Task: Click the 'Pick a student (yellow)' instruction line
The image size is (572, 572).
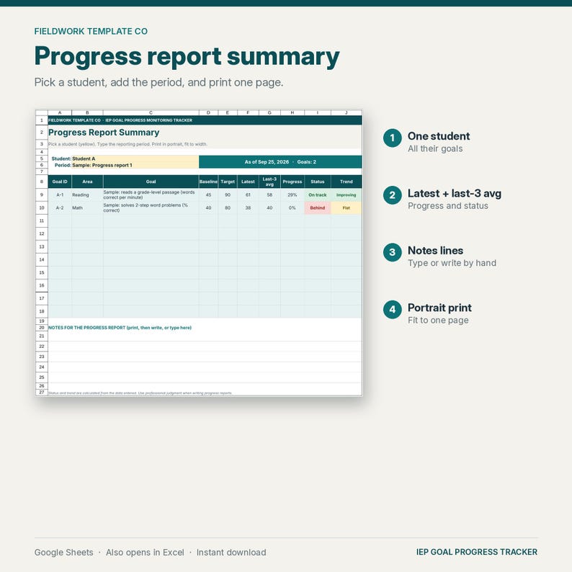Action: 128,144
